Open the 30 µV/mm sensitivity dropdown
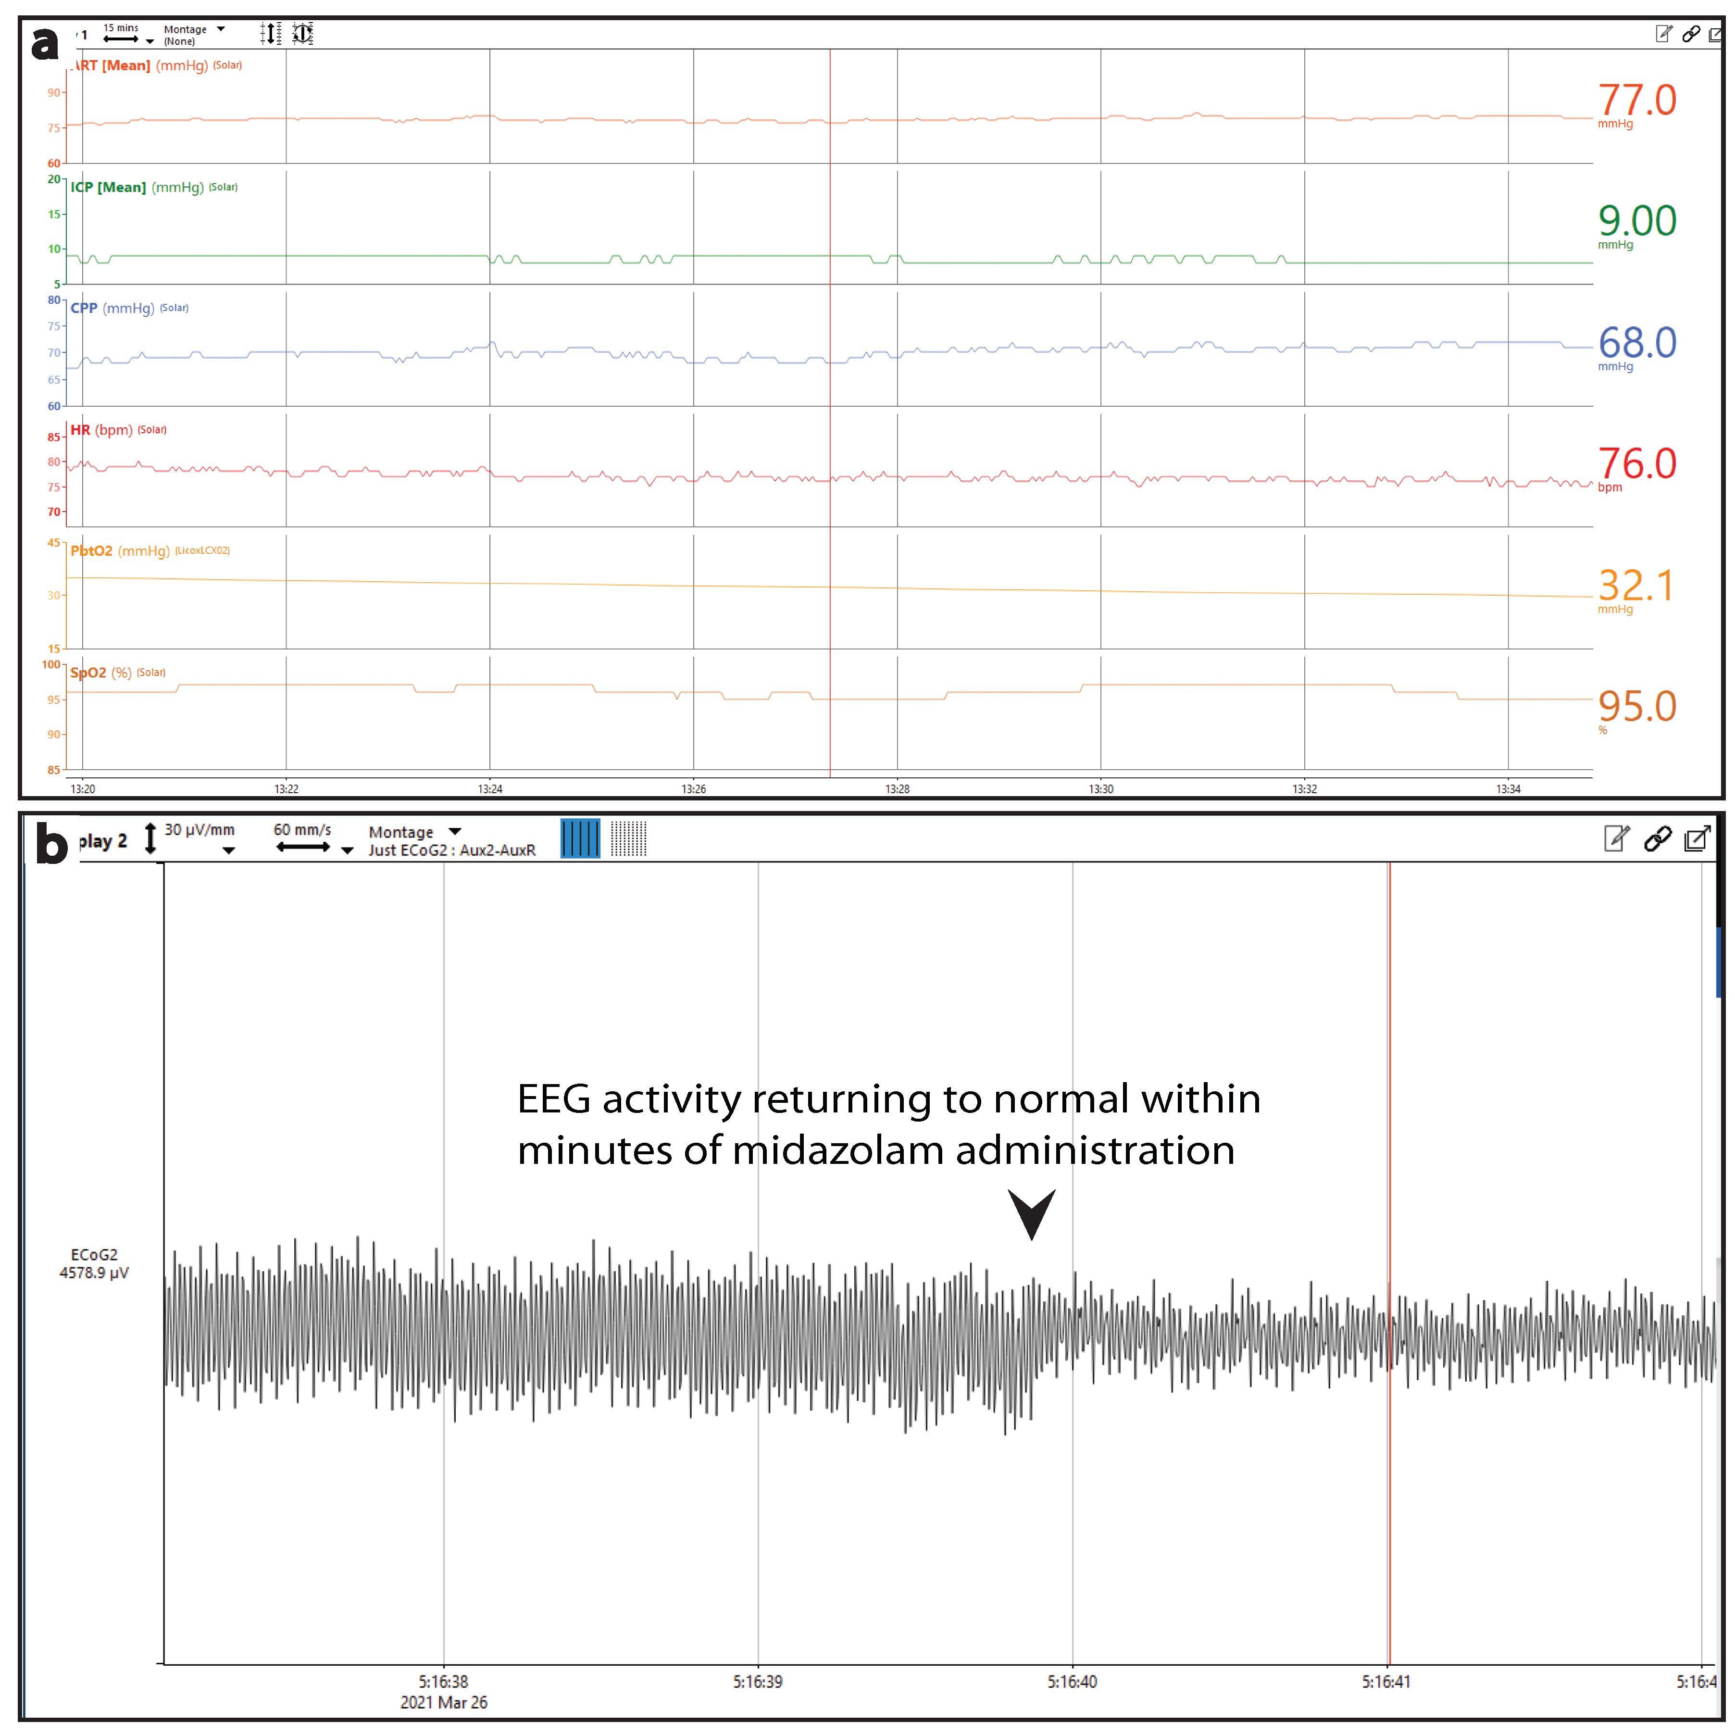This screenshot has width=1735, height=1735. point(229,850)
